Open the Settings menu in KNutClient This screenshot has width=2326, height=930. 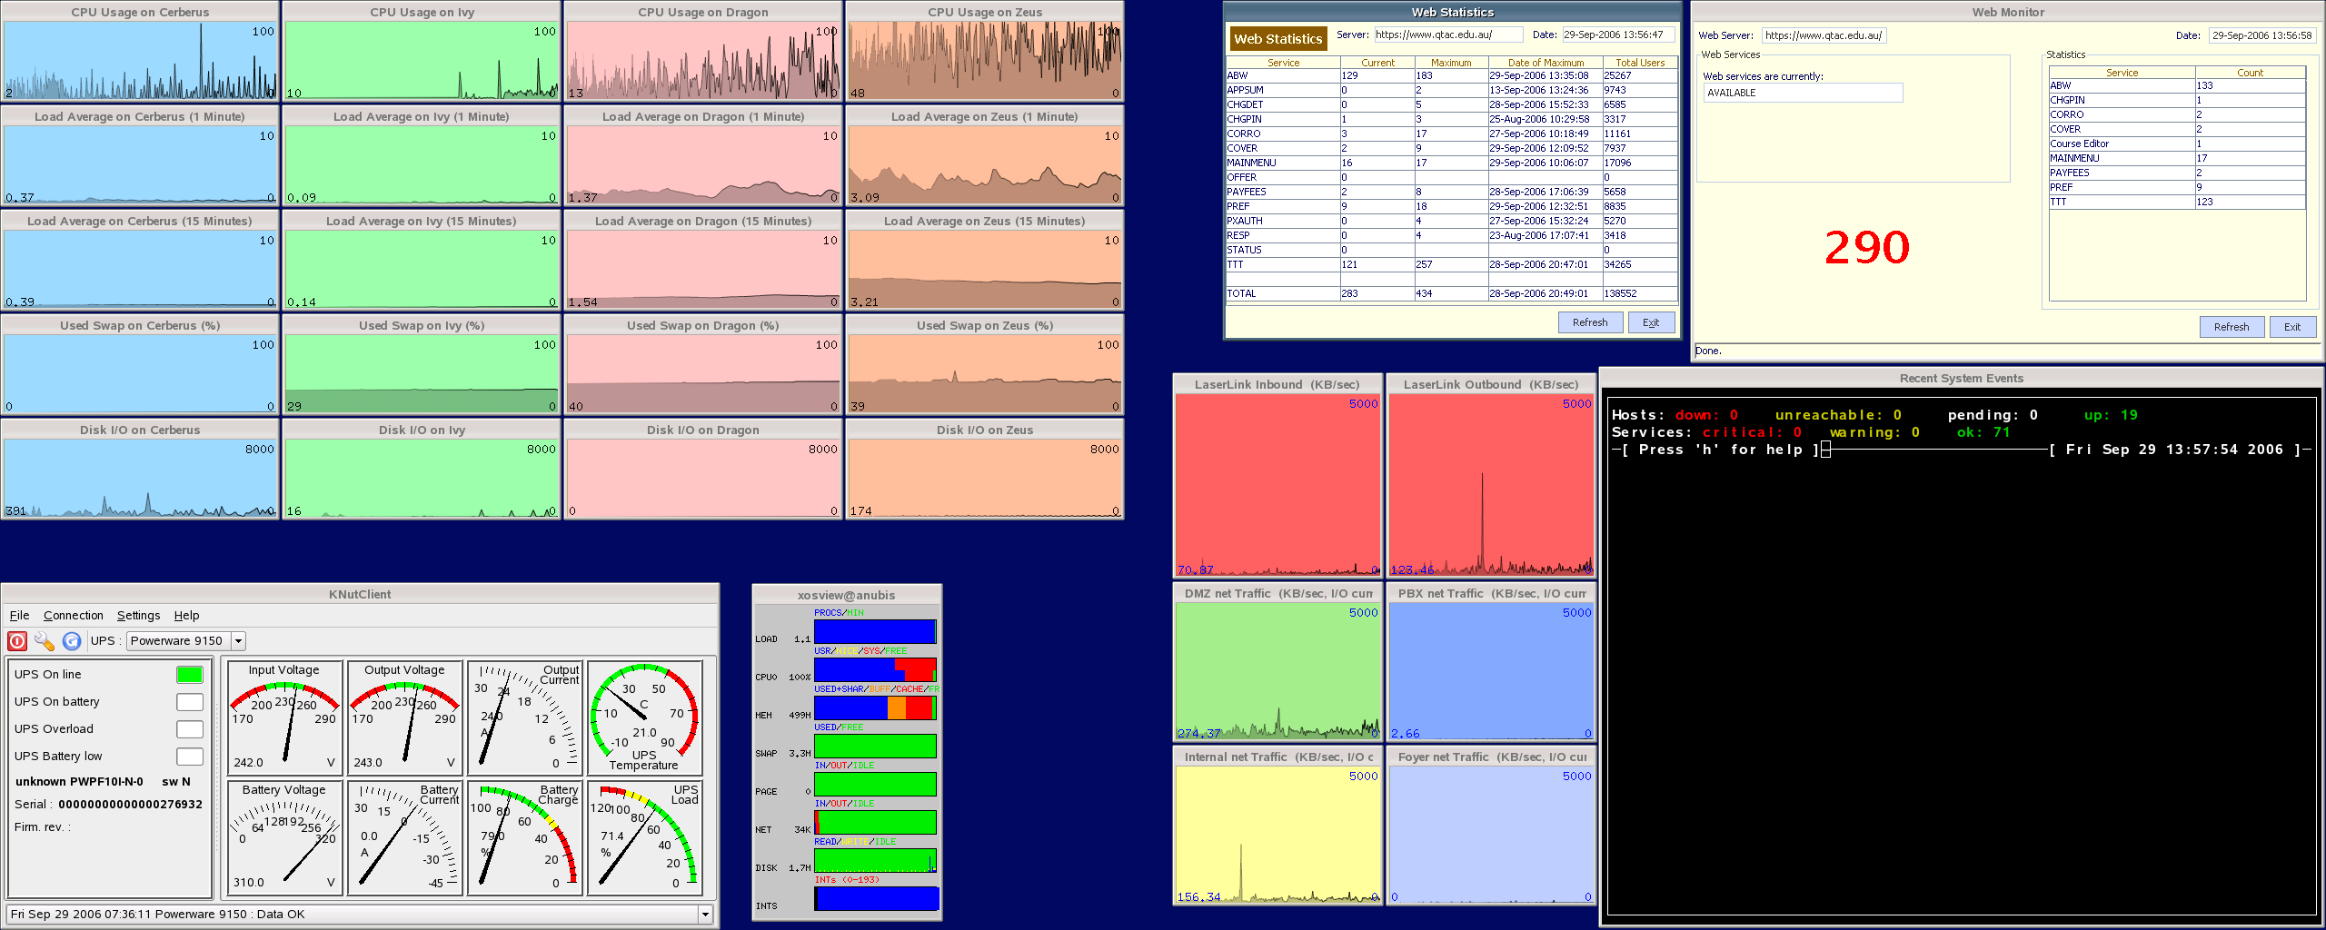click(x=138, y=616)
